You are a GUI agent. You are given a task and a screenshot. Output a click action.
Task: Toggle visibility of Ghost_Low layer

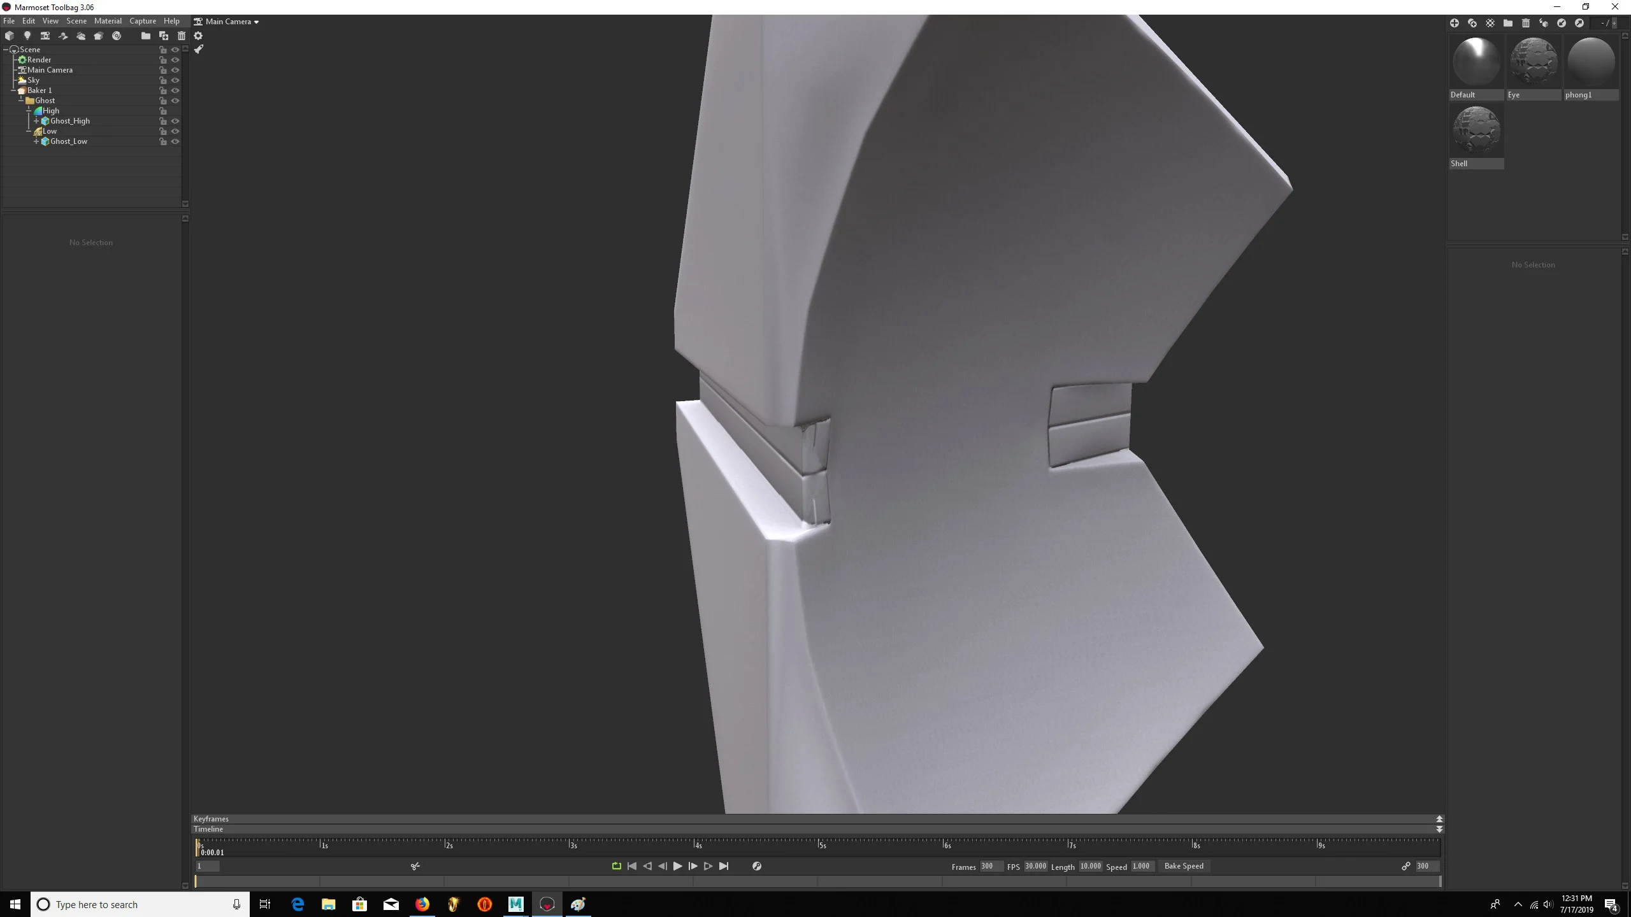tap(176, 141)
